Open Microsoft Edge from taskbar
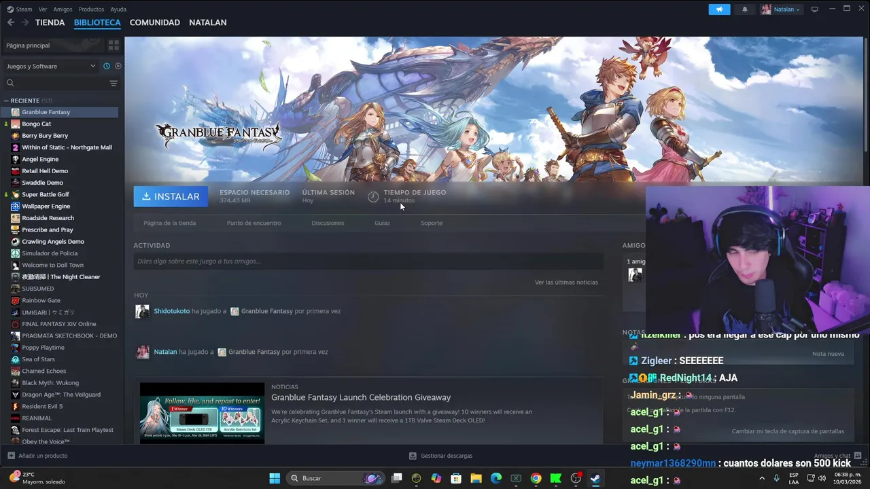This screenshot has height=489, width=870. (x=496, y=478)
